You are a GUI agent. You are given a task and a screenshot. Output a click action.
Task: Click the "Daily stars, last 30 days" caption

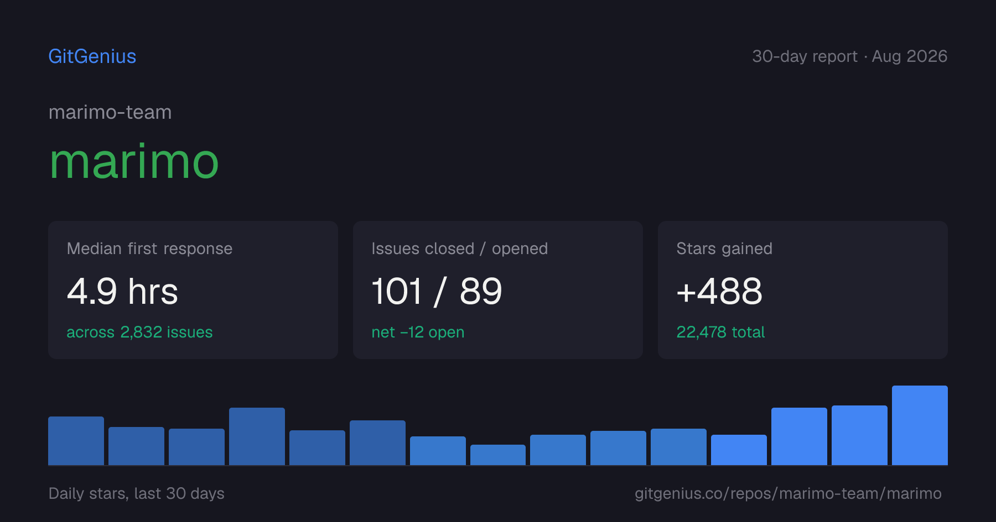[x=137, y=493]
